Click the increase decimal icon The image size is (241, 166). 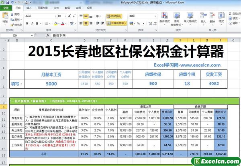(150, 23)
